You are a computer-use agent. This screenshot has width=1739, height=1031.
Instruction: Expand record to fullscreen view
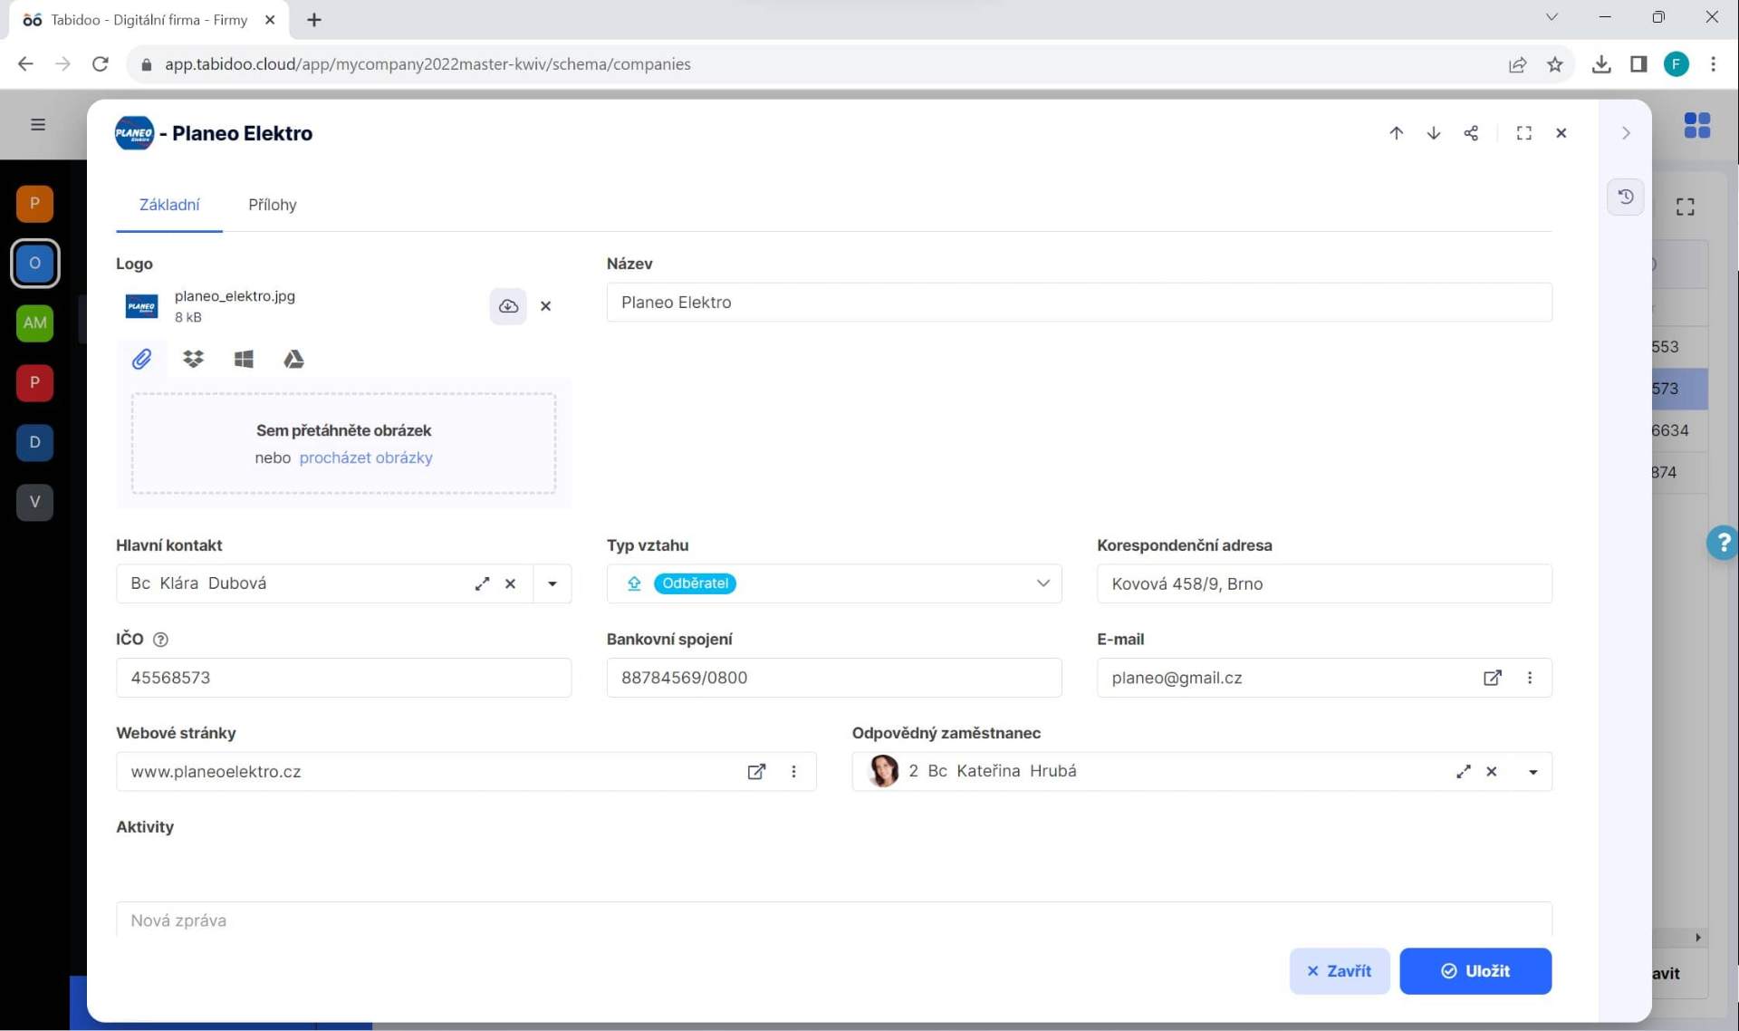(1524, 132)
